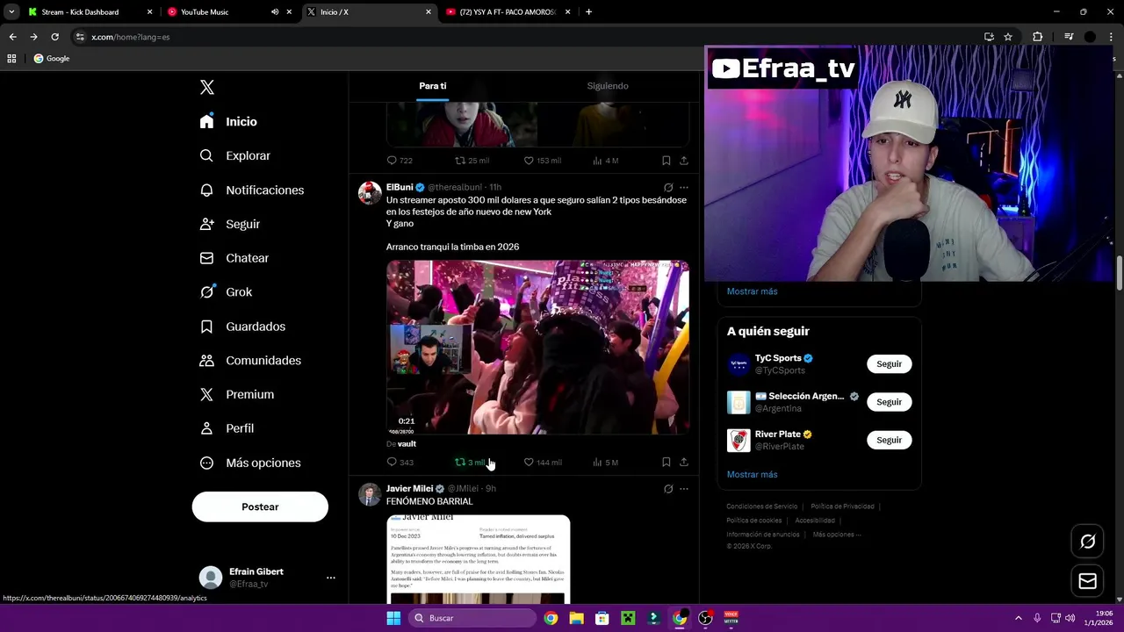
Task: Open Inicio in the sidebar
Action: pyautogui.click(x=228, y=122)
